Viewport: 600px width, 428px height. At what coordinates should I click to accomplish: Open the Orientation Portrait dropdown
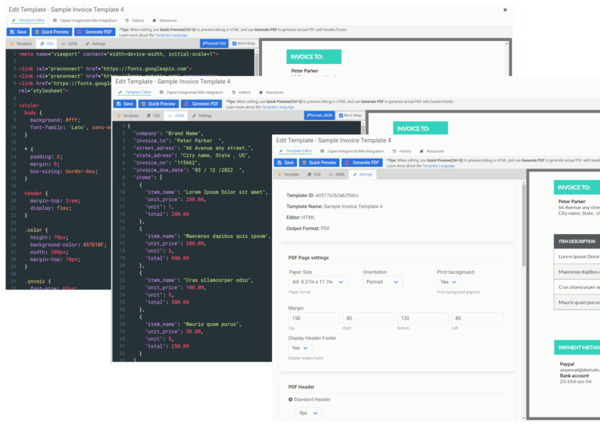point(382,282)
